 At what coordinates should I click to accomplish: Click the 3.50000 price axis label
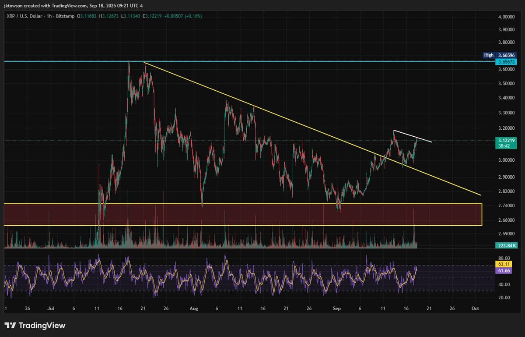506,83
